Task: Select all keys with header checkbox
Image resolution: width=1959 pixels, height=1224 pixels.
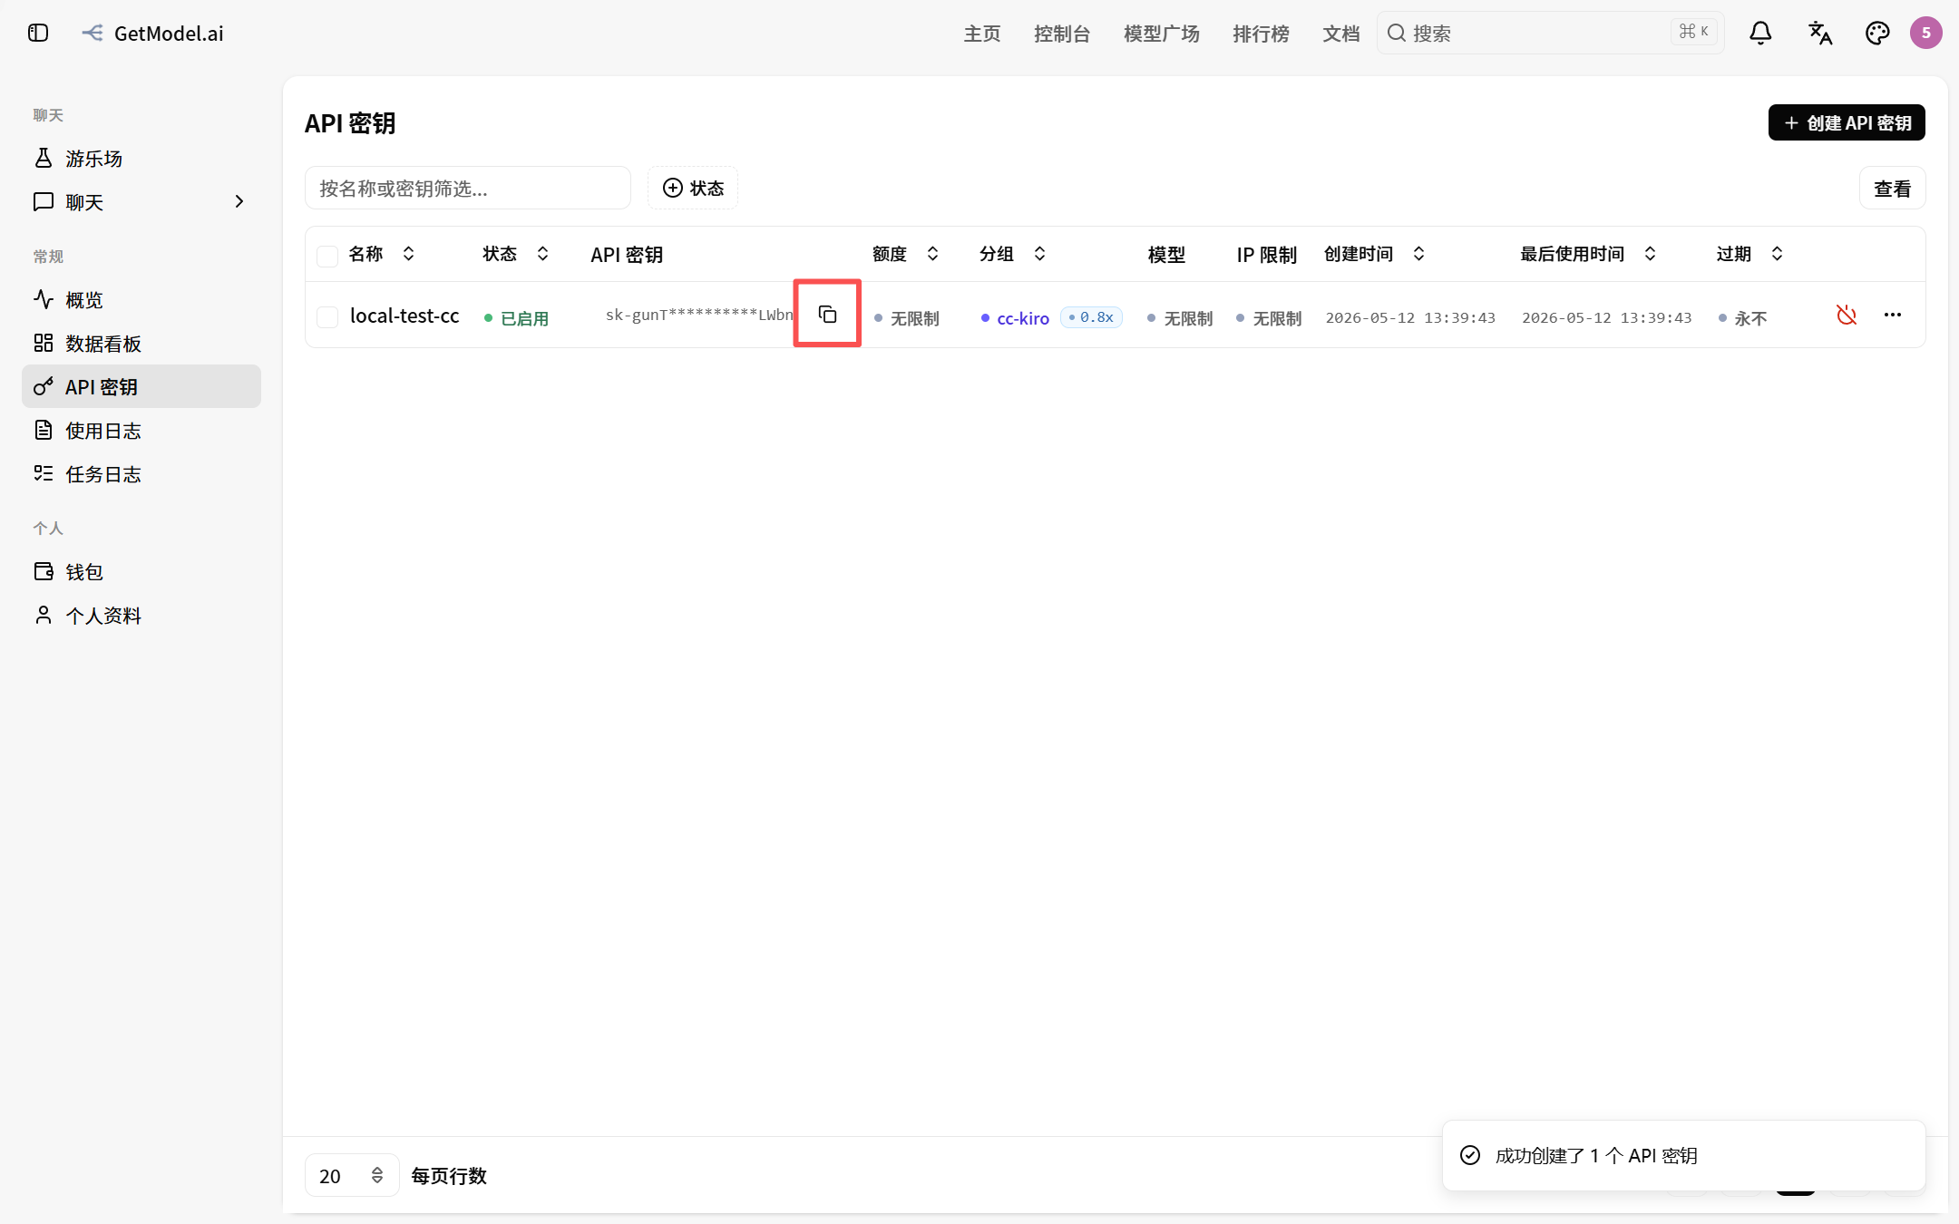Action: [327, 256]
